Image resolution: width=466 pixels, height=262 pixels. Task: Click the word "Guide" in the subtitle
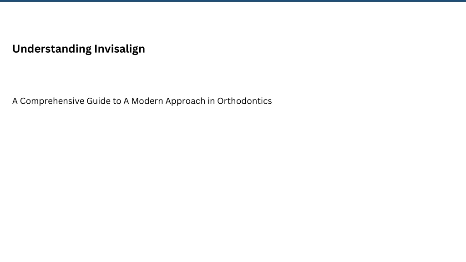(98, 101)
